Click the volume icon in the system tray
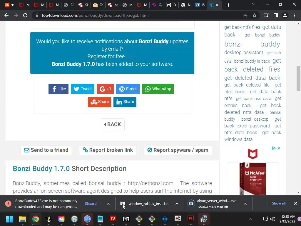Screen dimensions: 301x226 272,219
